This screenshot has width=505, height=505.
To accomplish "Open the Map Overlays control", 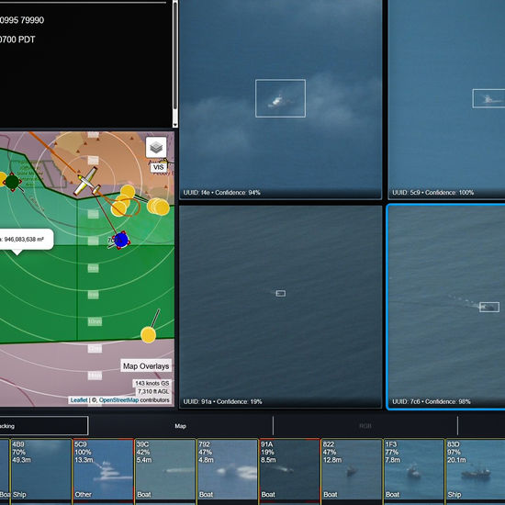I will [146, 366].
